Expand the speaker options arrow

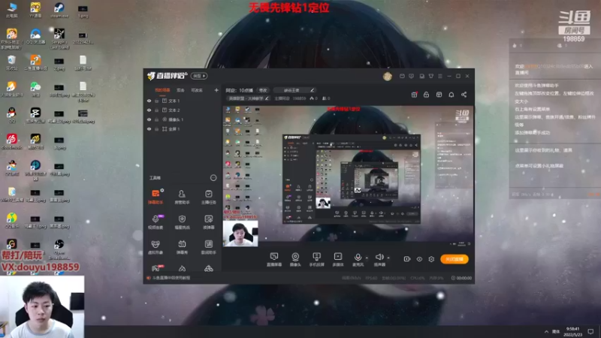pos(388,258)
